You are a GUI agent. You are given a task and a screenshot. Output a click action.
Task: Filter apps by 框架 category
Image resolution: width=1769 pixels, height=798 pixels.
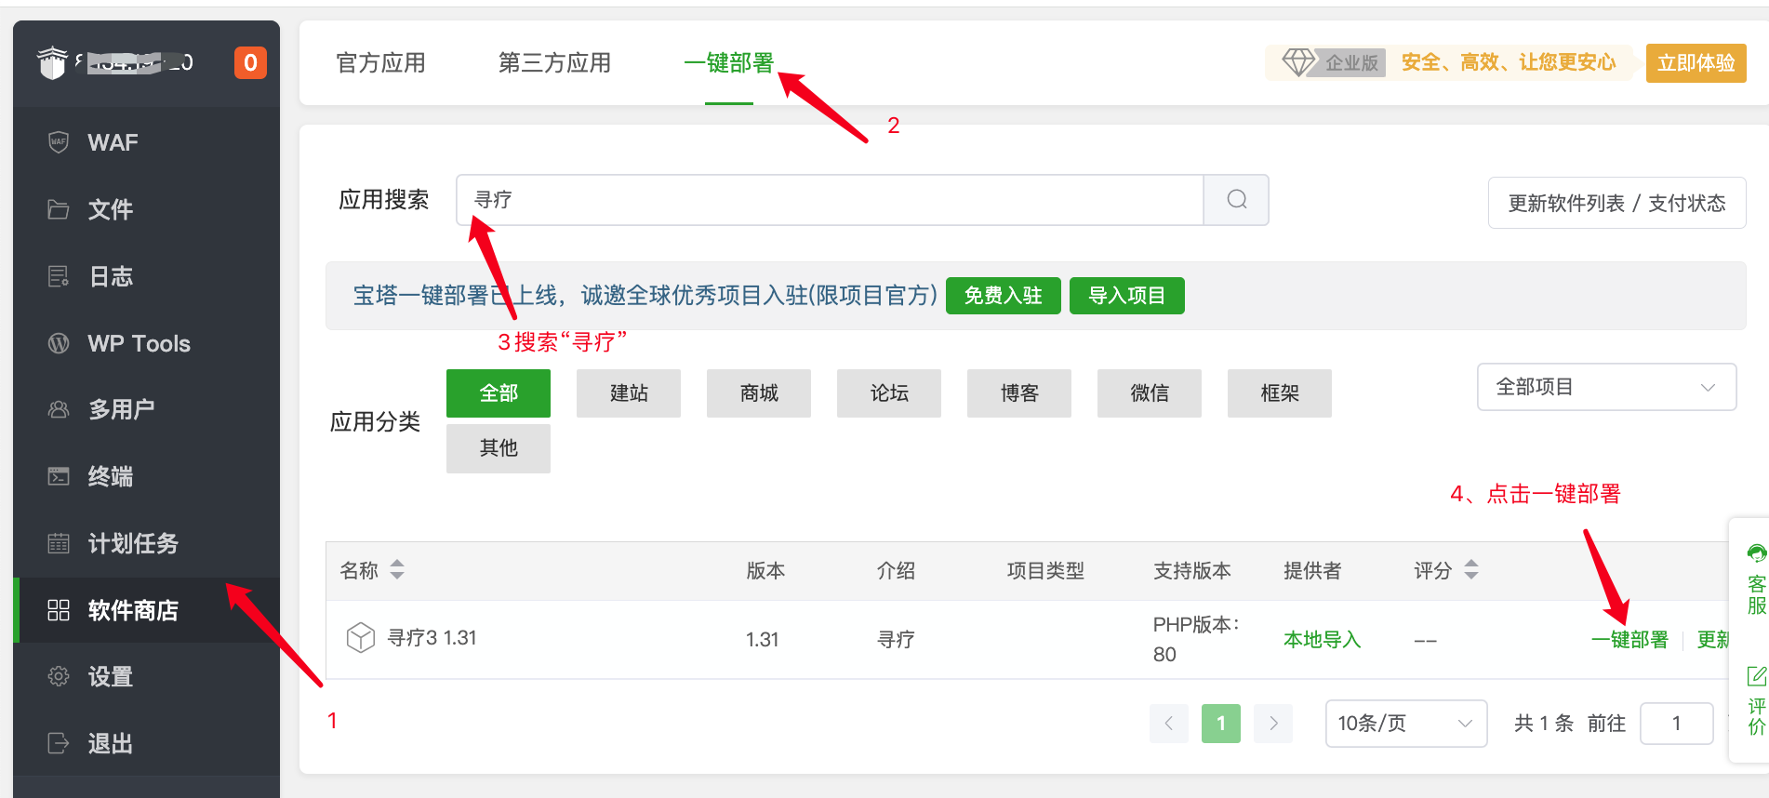(x=1280, y=393)
